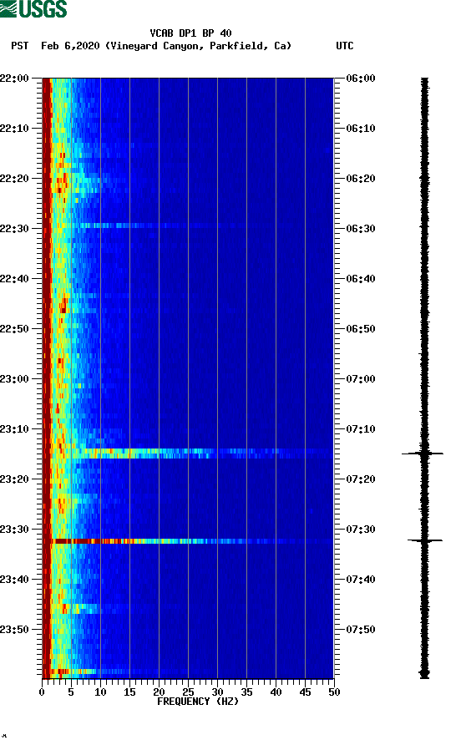
Task: Click the '20' frequency tick label
Action: click(159, 692)
